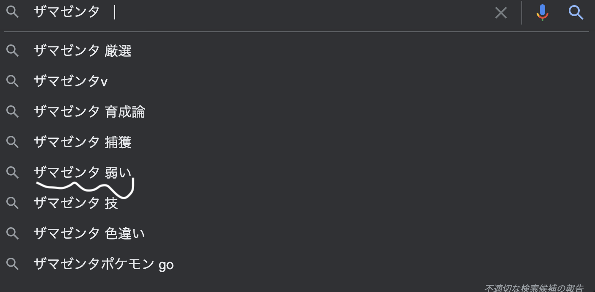
Task: Select suggestion ザマゼンタ 厳選
Action: [x=83, y=51]
